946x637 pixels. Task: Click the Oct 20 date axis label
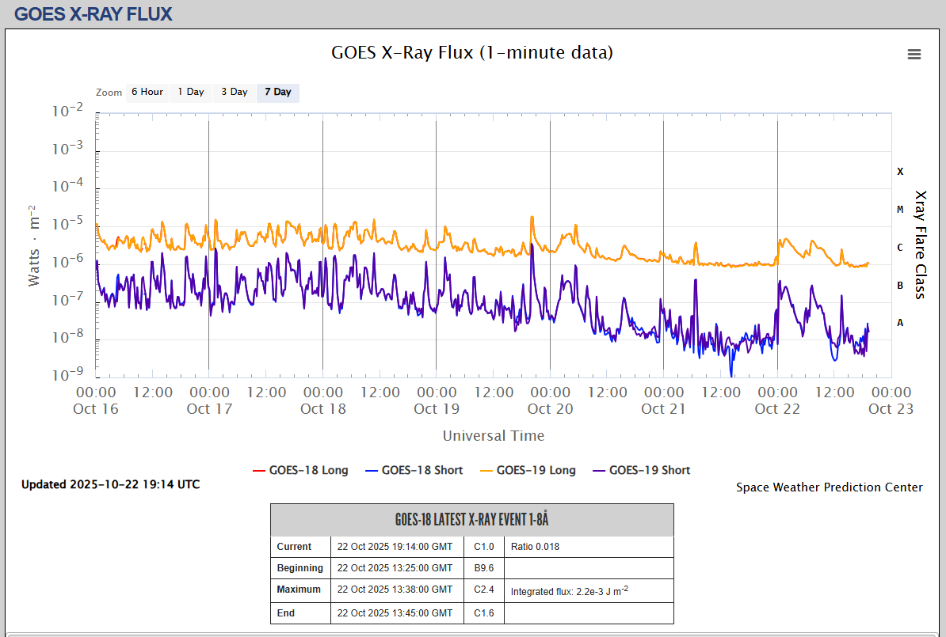click(550, 408)
